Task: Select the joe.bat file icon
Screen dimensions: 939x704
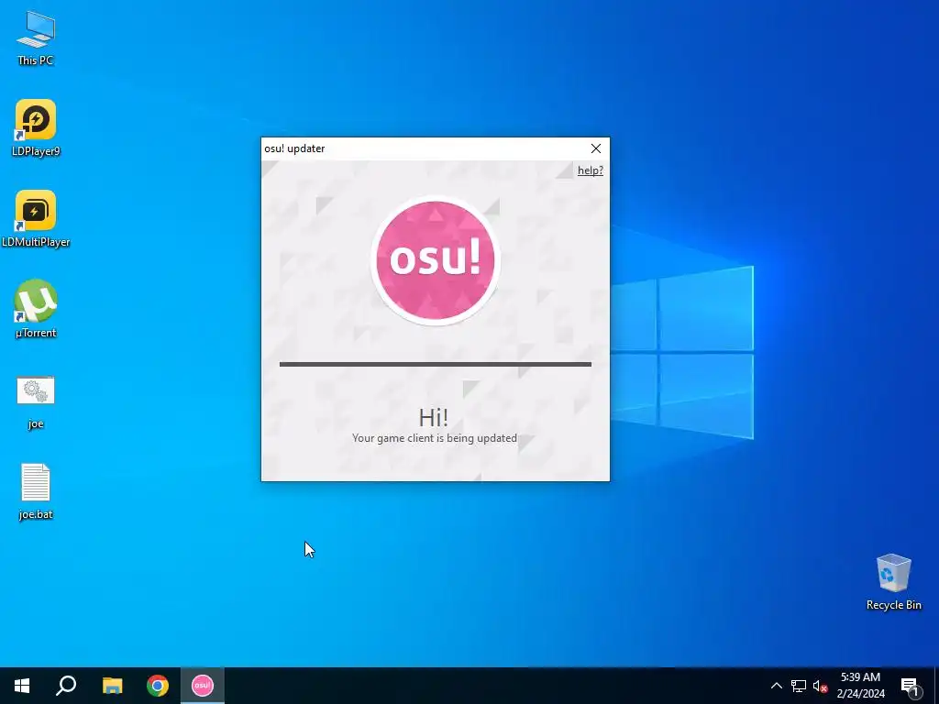Action: (36, 491)
